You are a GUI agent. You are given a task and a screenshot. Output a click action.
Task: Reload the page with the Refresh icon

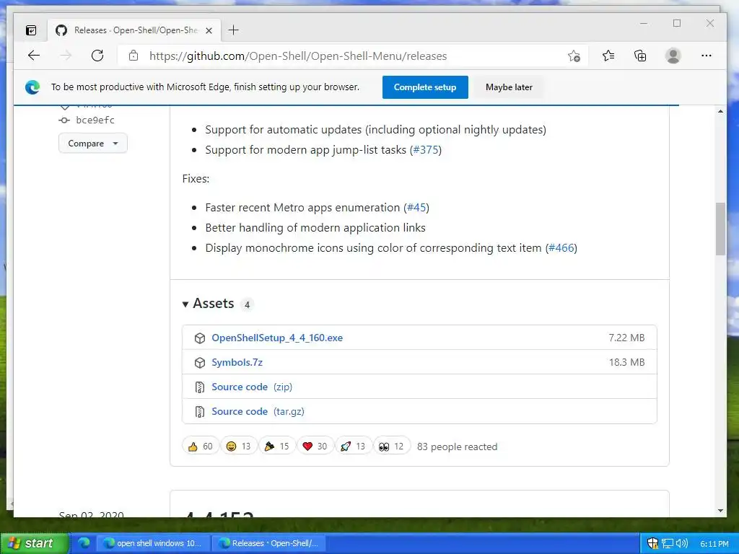pyautogui.click(x=97, y=56)
